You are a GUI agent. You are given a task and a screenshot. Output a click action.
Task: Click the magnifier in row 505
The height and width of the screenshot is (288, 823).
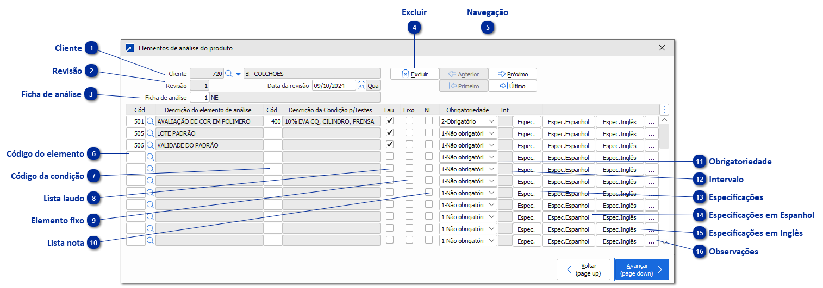coord(151,133)
